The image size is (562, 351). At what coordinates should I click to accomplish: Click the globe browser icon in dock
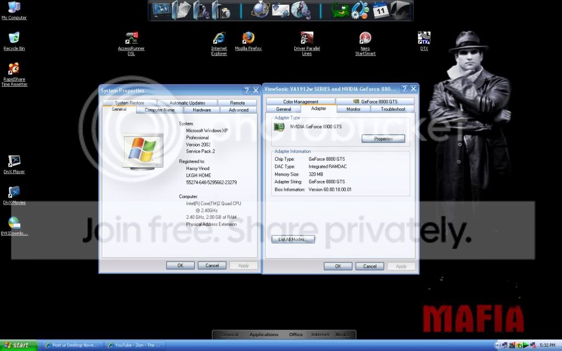click(260, 10)
